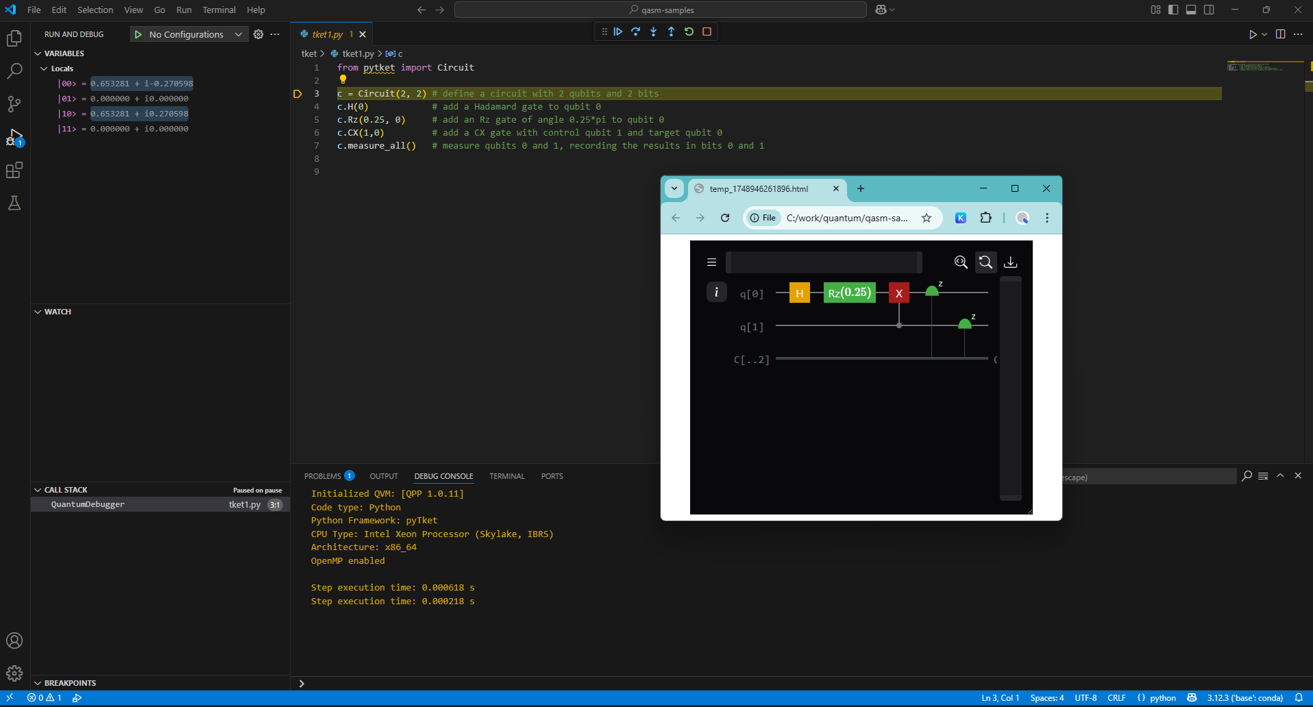Viewport: 1313px width, 707px height.
Task: Click circuit viewer zoom in icon
Action: click(961, 262)
